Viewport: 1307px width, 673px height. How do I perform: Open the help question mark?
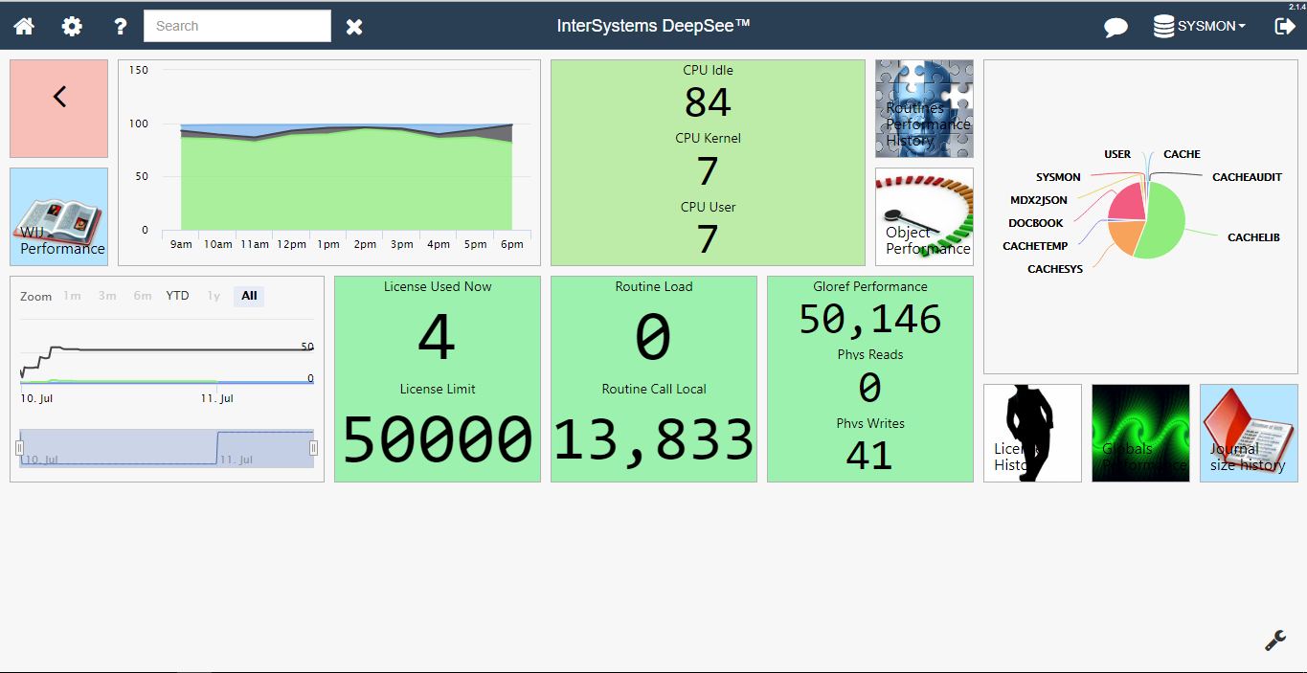click(120, 26)
